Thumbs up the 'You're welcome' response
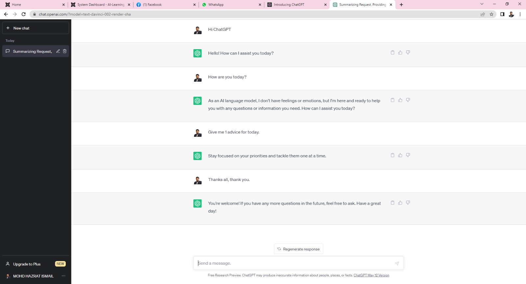The image size is (526, 284). pos(400,203)
